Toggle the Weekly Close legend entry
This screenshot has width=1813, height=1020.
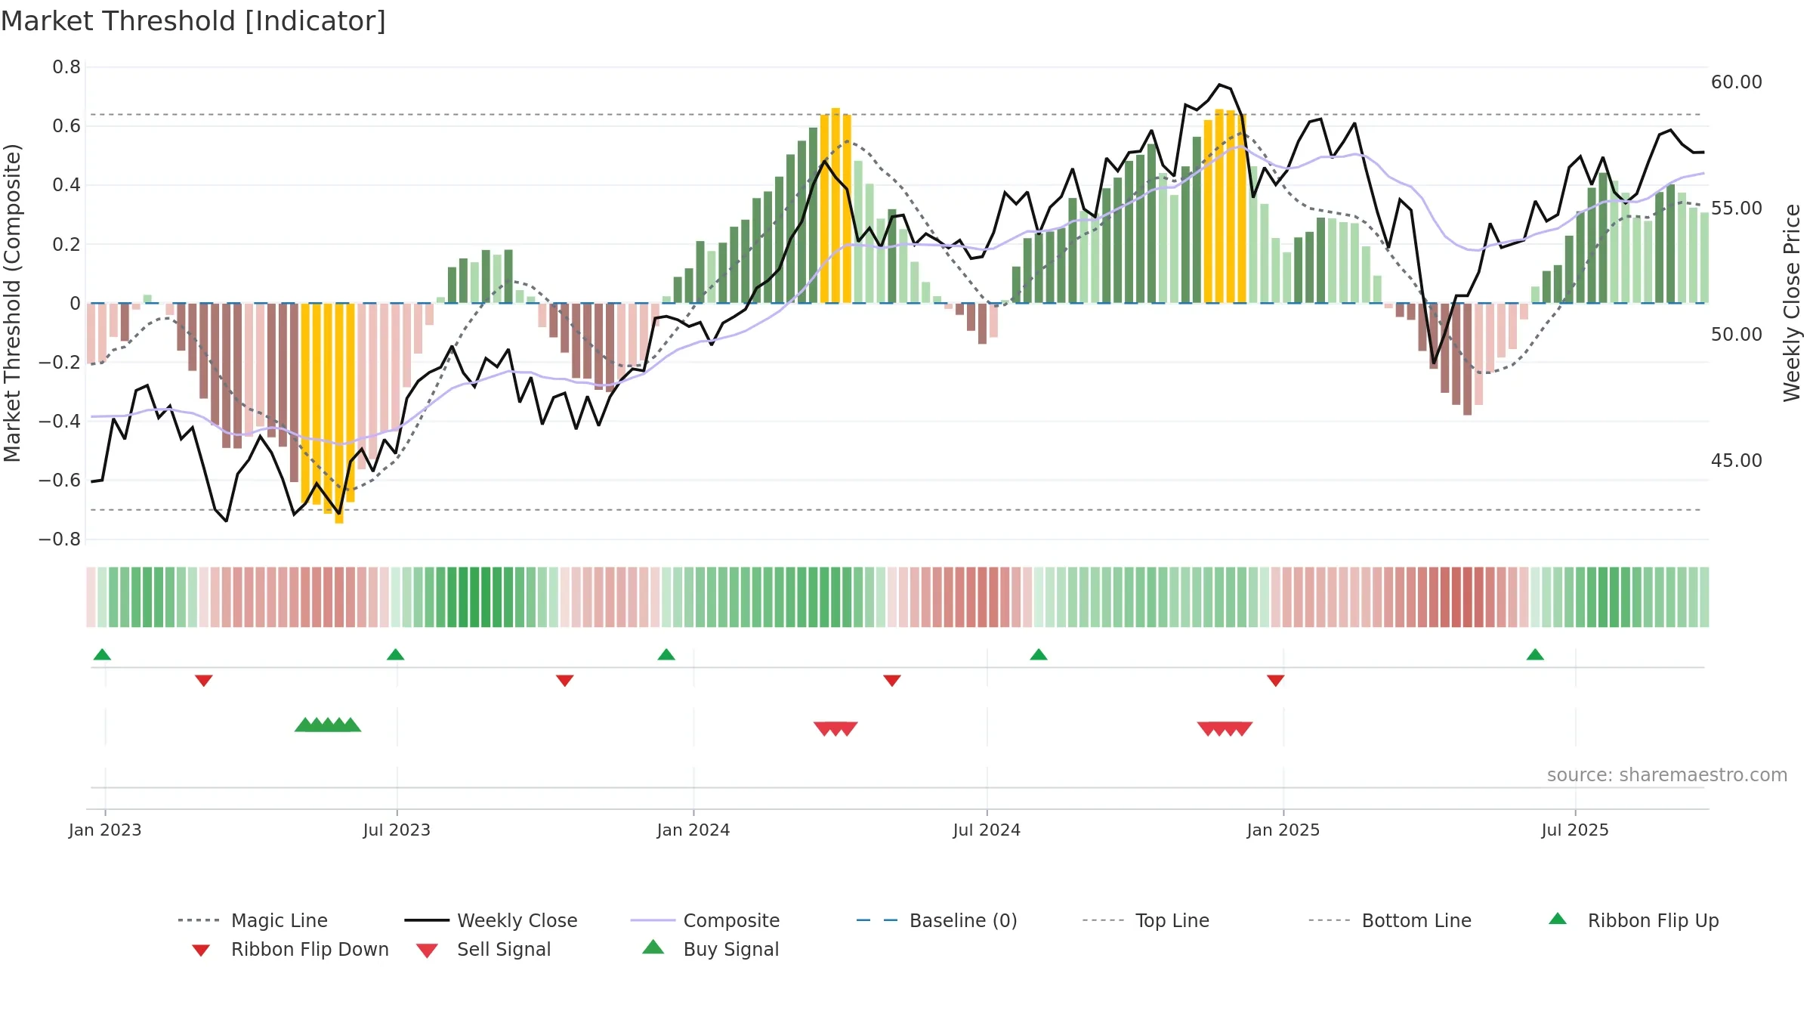pos(490,920)
